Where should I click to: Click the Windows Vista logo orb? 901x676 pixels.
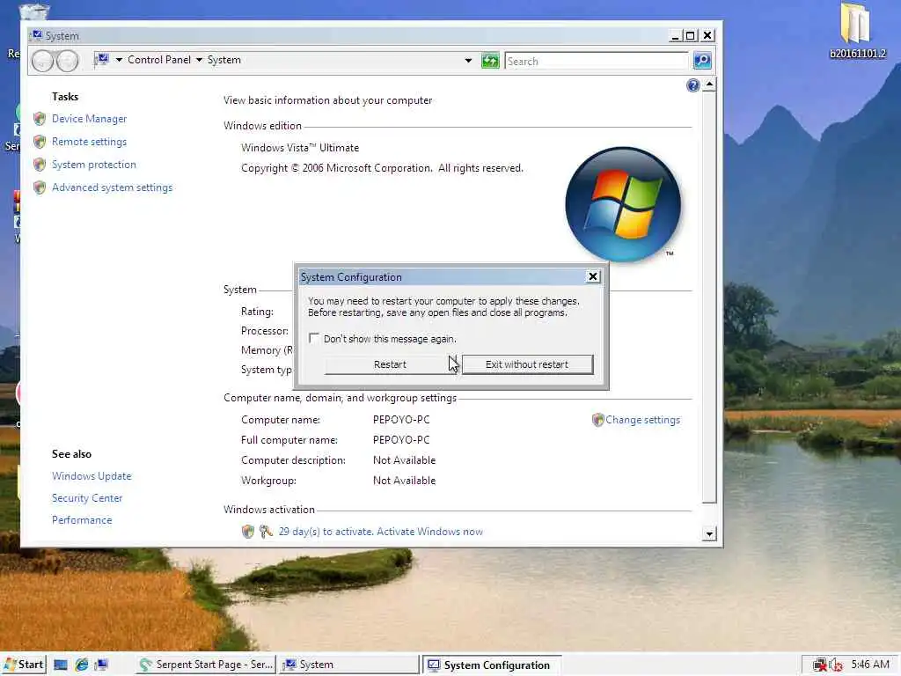(x=624, y=204)
